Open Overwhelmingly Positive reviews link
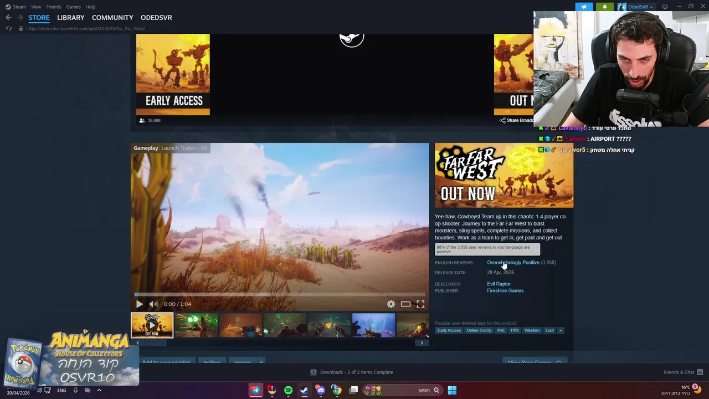709x399 pixels. pyautogui.click(x=513, y=262)
